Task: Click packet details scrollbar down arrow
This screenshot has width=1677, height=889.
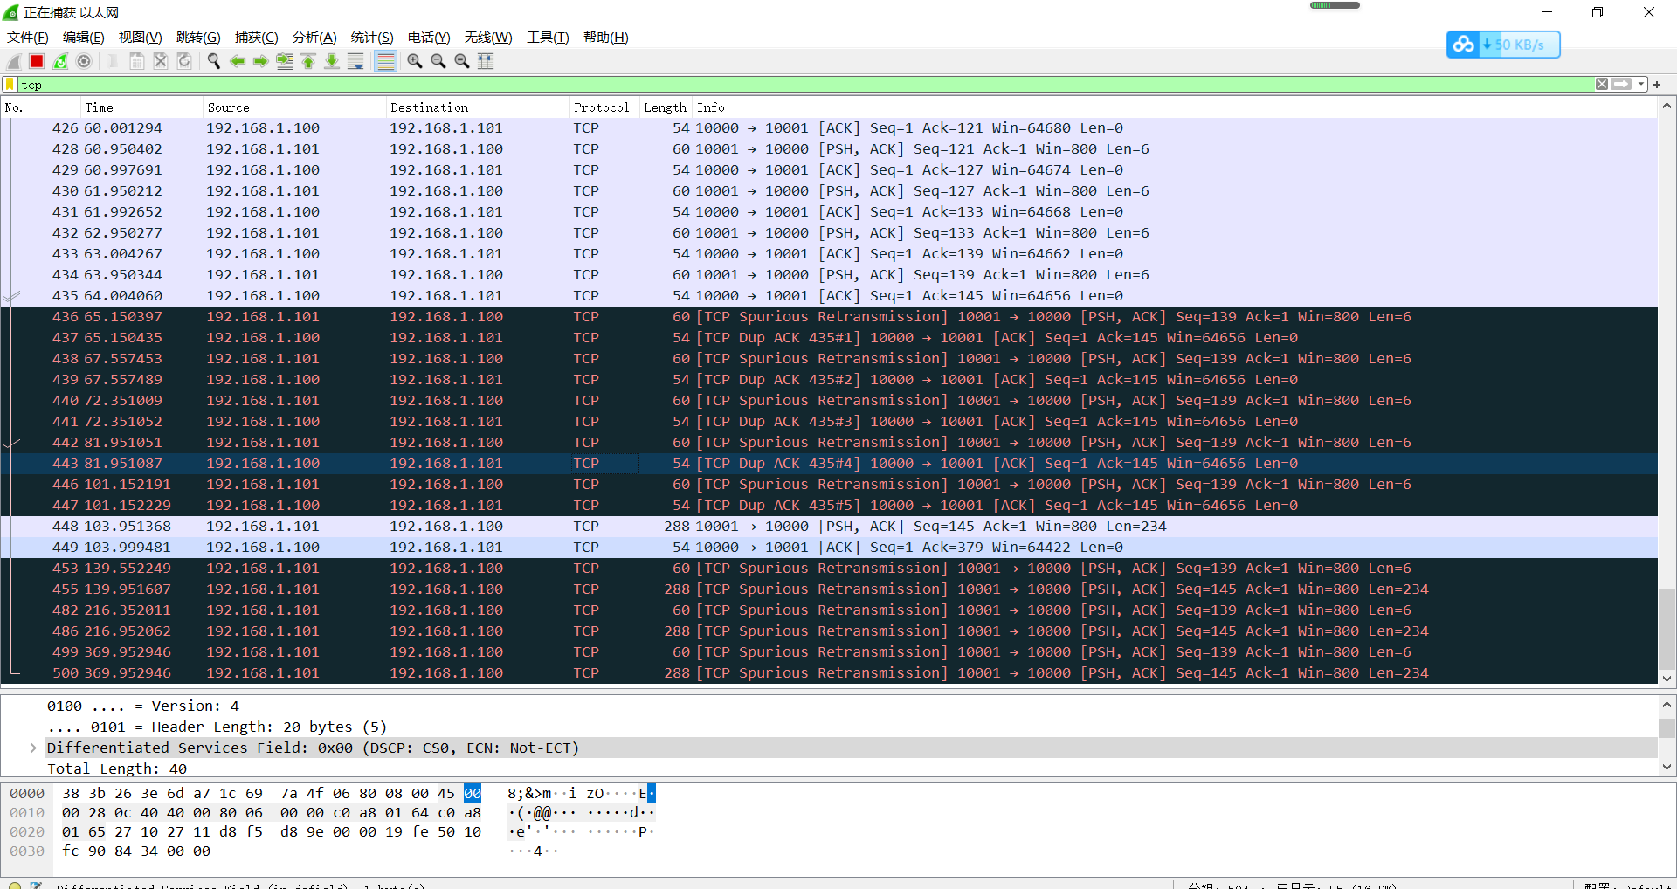Action: click(x=1667, y=768)
